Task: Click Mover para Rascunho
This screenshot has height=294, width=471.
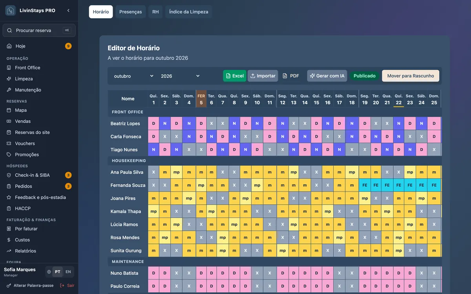Action: pos(411,76)
